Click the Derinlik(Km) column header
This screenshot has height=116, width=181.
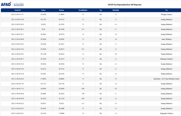[x=83, y=10]
